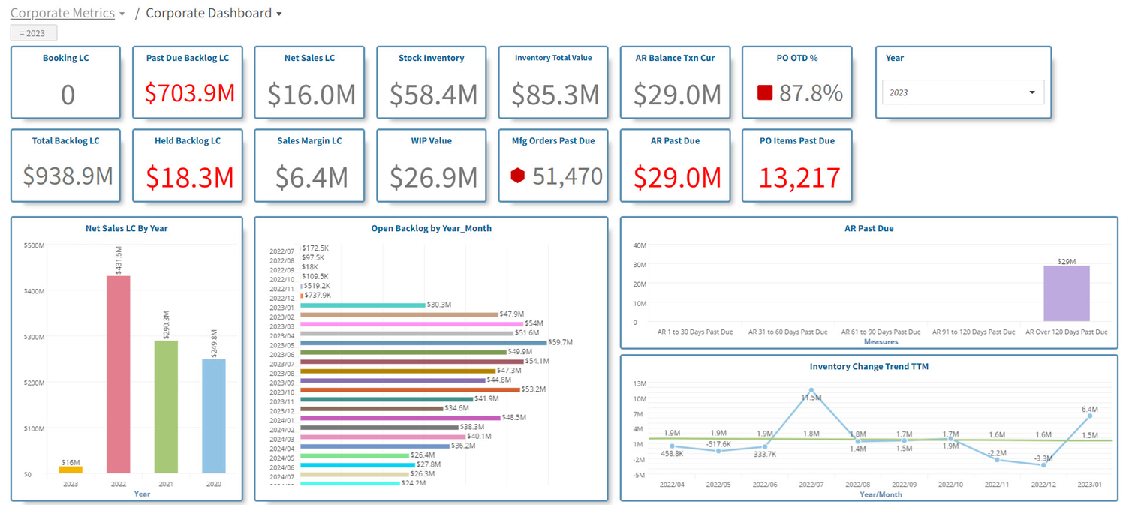The height and width of the screenshot is (505, 1126).
Task: Click the 2023 yellow Net Sales bar
Action: pos(71,470)
